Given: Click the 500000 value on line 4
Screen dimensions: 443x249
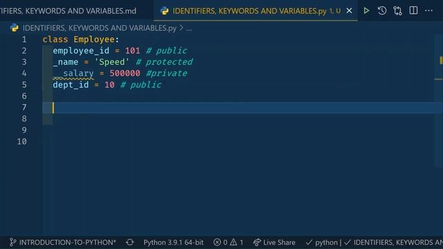Looking at the screenshot, I should (x=125, y=73).
